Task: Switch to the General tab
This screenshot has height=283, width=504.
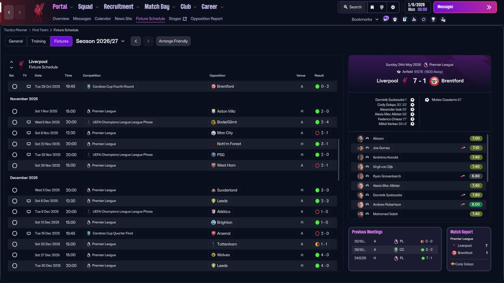Action: 16,41
